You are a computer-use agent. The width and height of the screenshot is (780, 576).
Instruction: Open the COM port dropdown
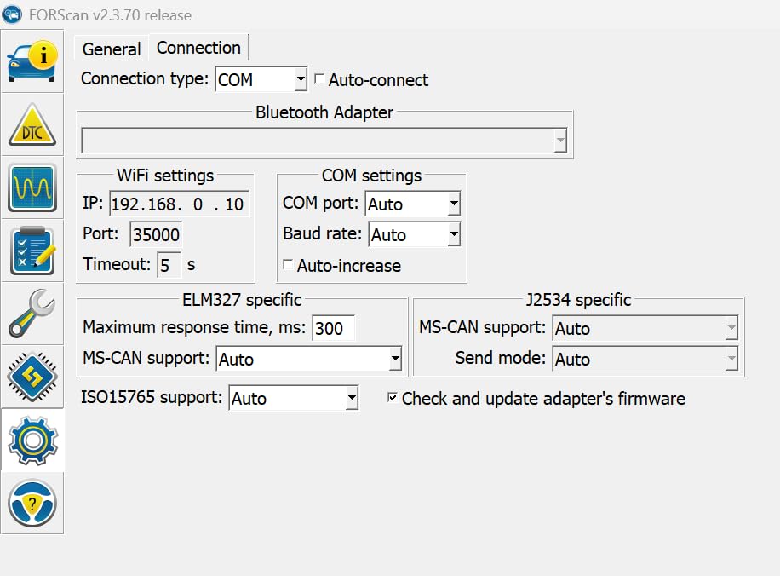tap(413, 204)
